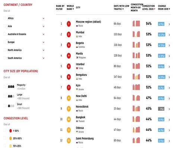Open Istanbul details via row arrow

click(x=169, y=67)
